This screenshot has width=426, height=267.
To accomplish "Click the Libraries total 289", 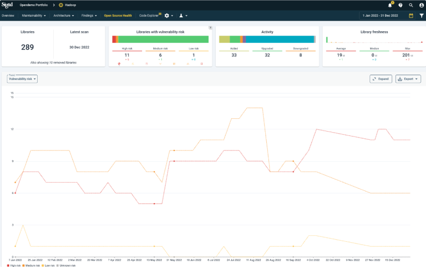I will point(27,47).
